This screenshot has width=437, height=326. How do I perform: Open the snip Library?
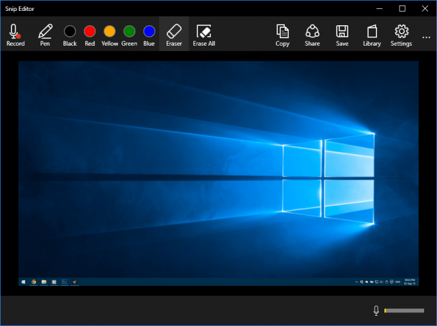[x=371, y=35]
